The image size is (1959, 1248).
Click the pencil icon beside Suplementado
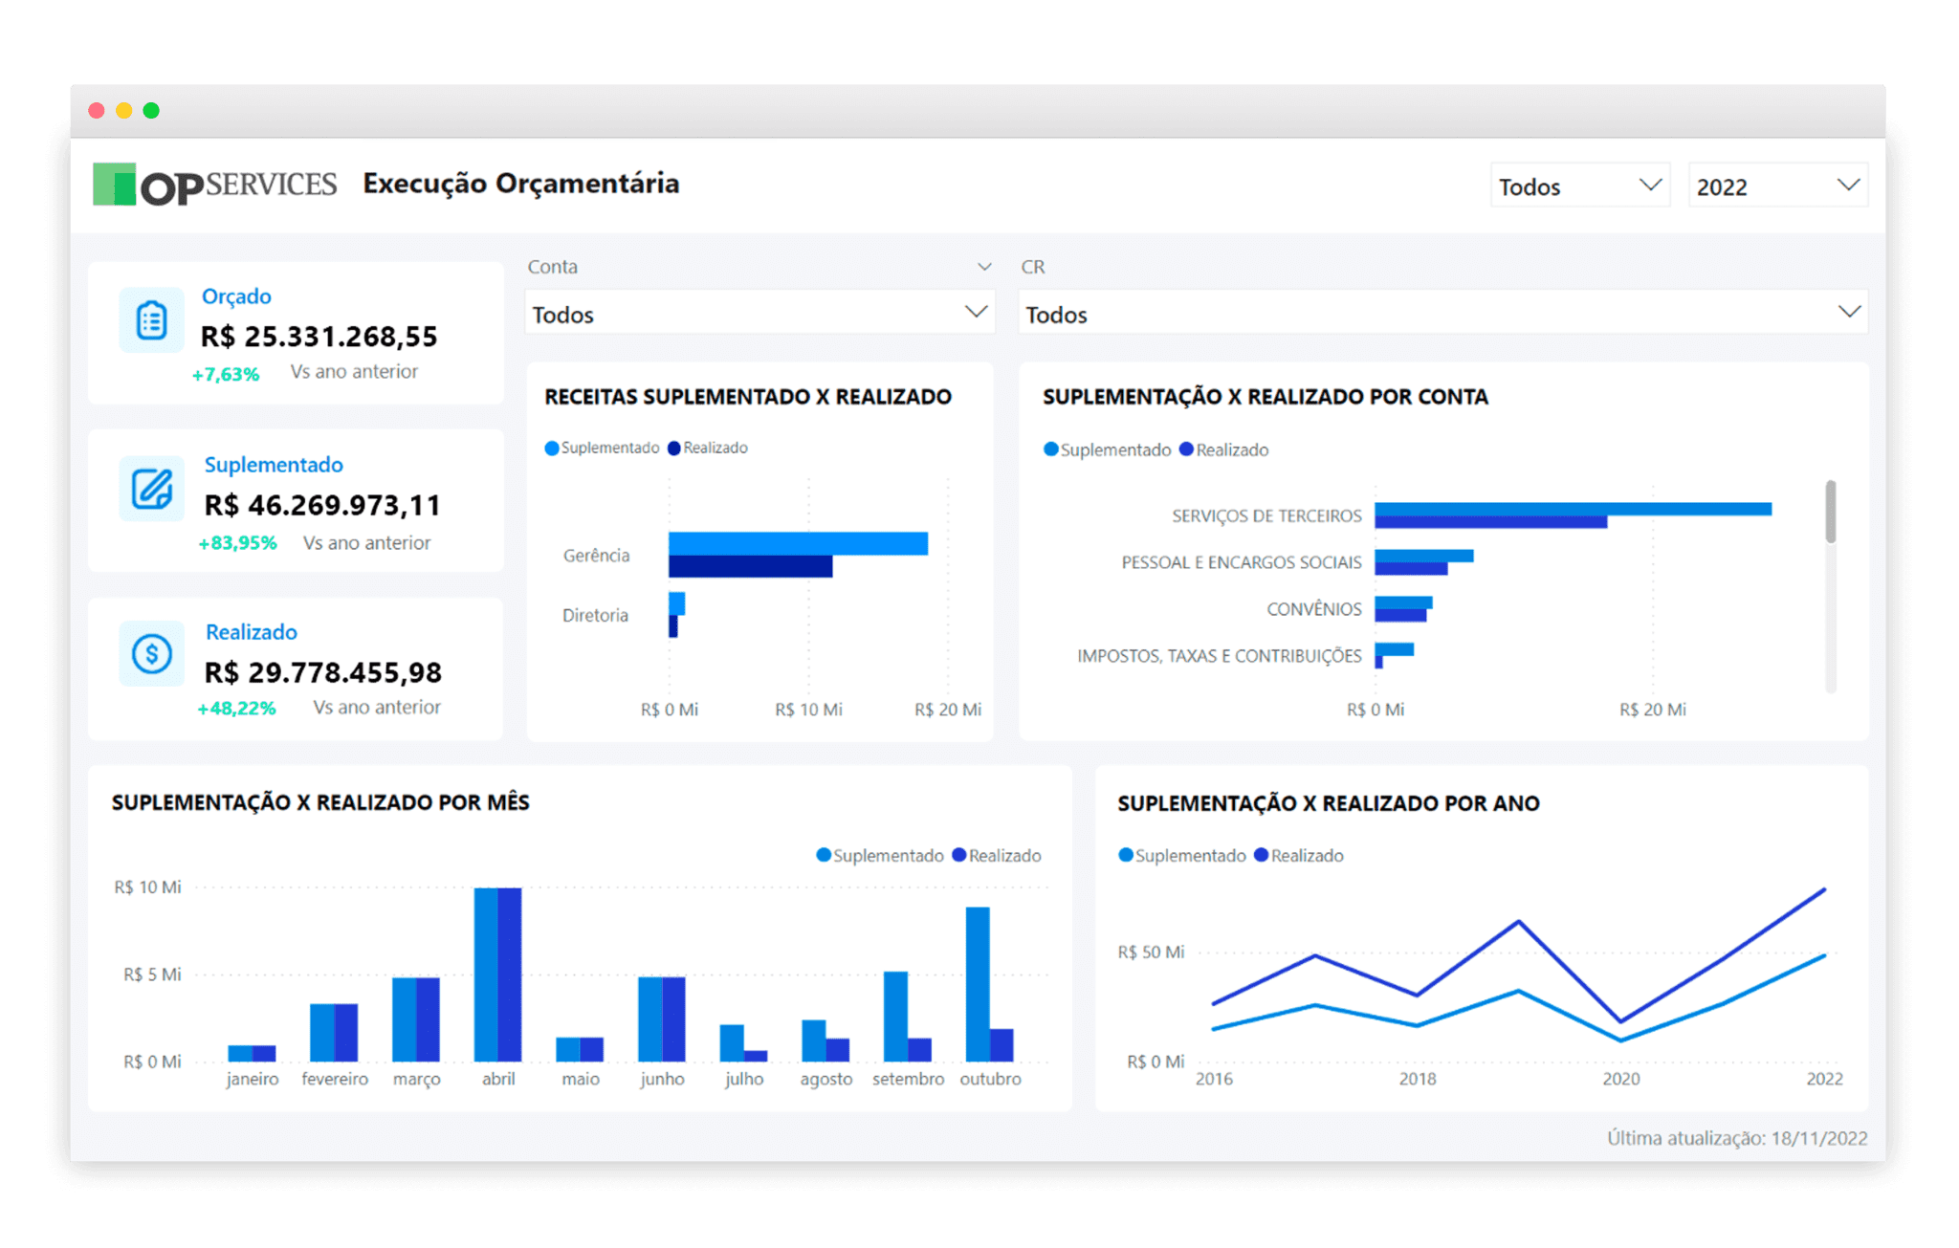click(x=150, y=489)
